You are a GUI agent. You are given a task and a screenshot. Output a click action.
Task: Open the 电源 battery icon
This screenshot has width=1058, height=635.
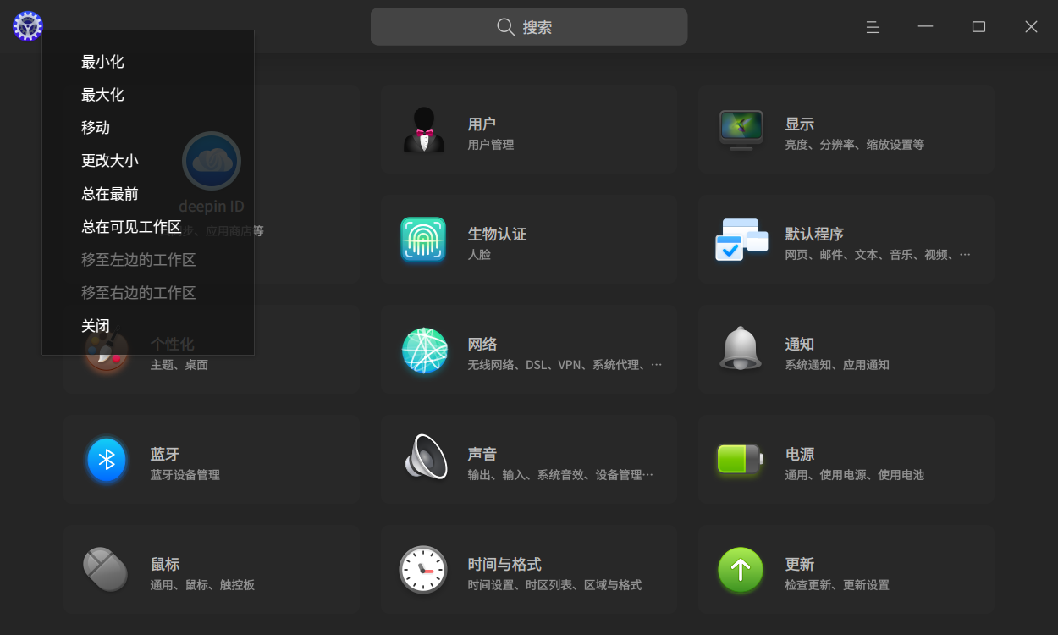click(x=740, y=459)
